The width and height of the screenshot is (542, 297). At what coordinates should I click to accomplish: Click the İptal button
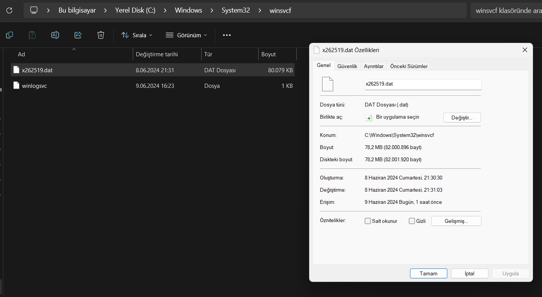click(469, 273)
